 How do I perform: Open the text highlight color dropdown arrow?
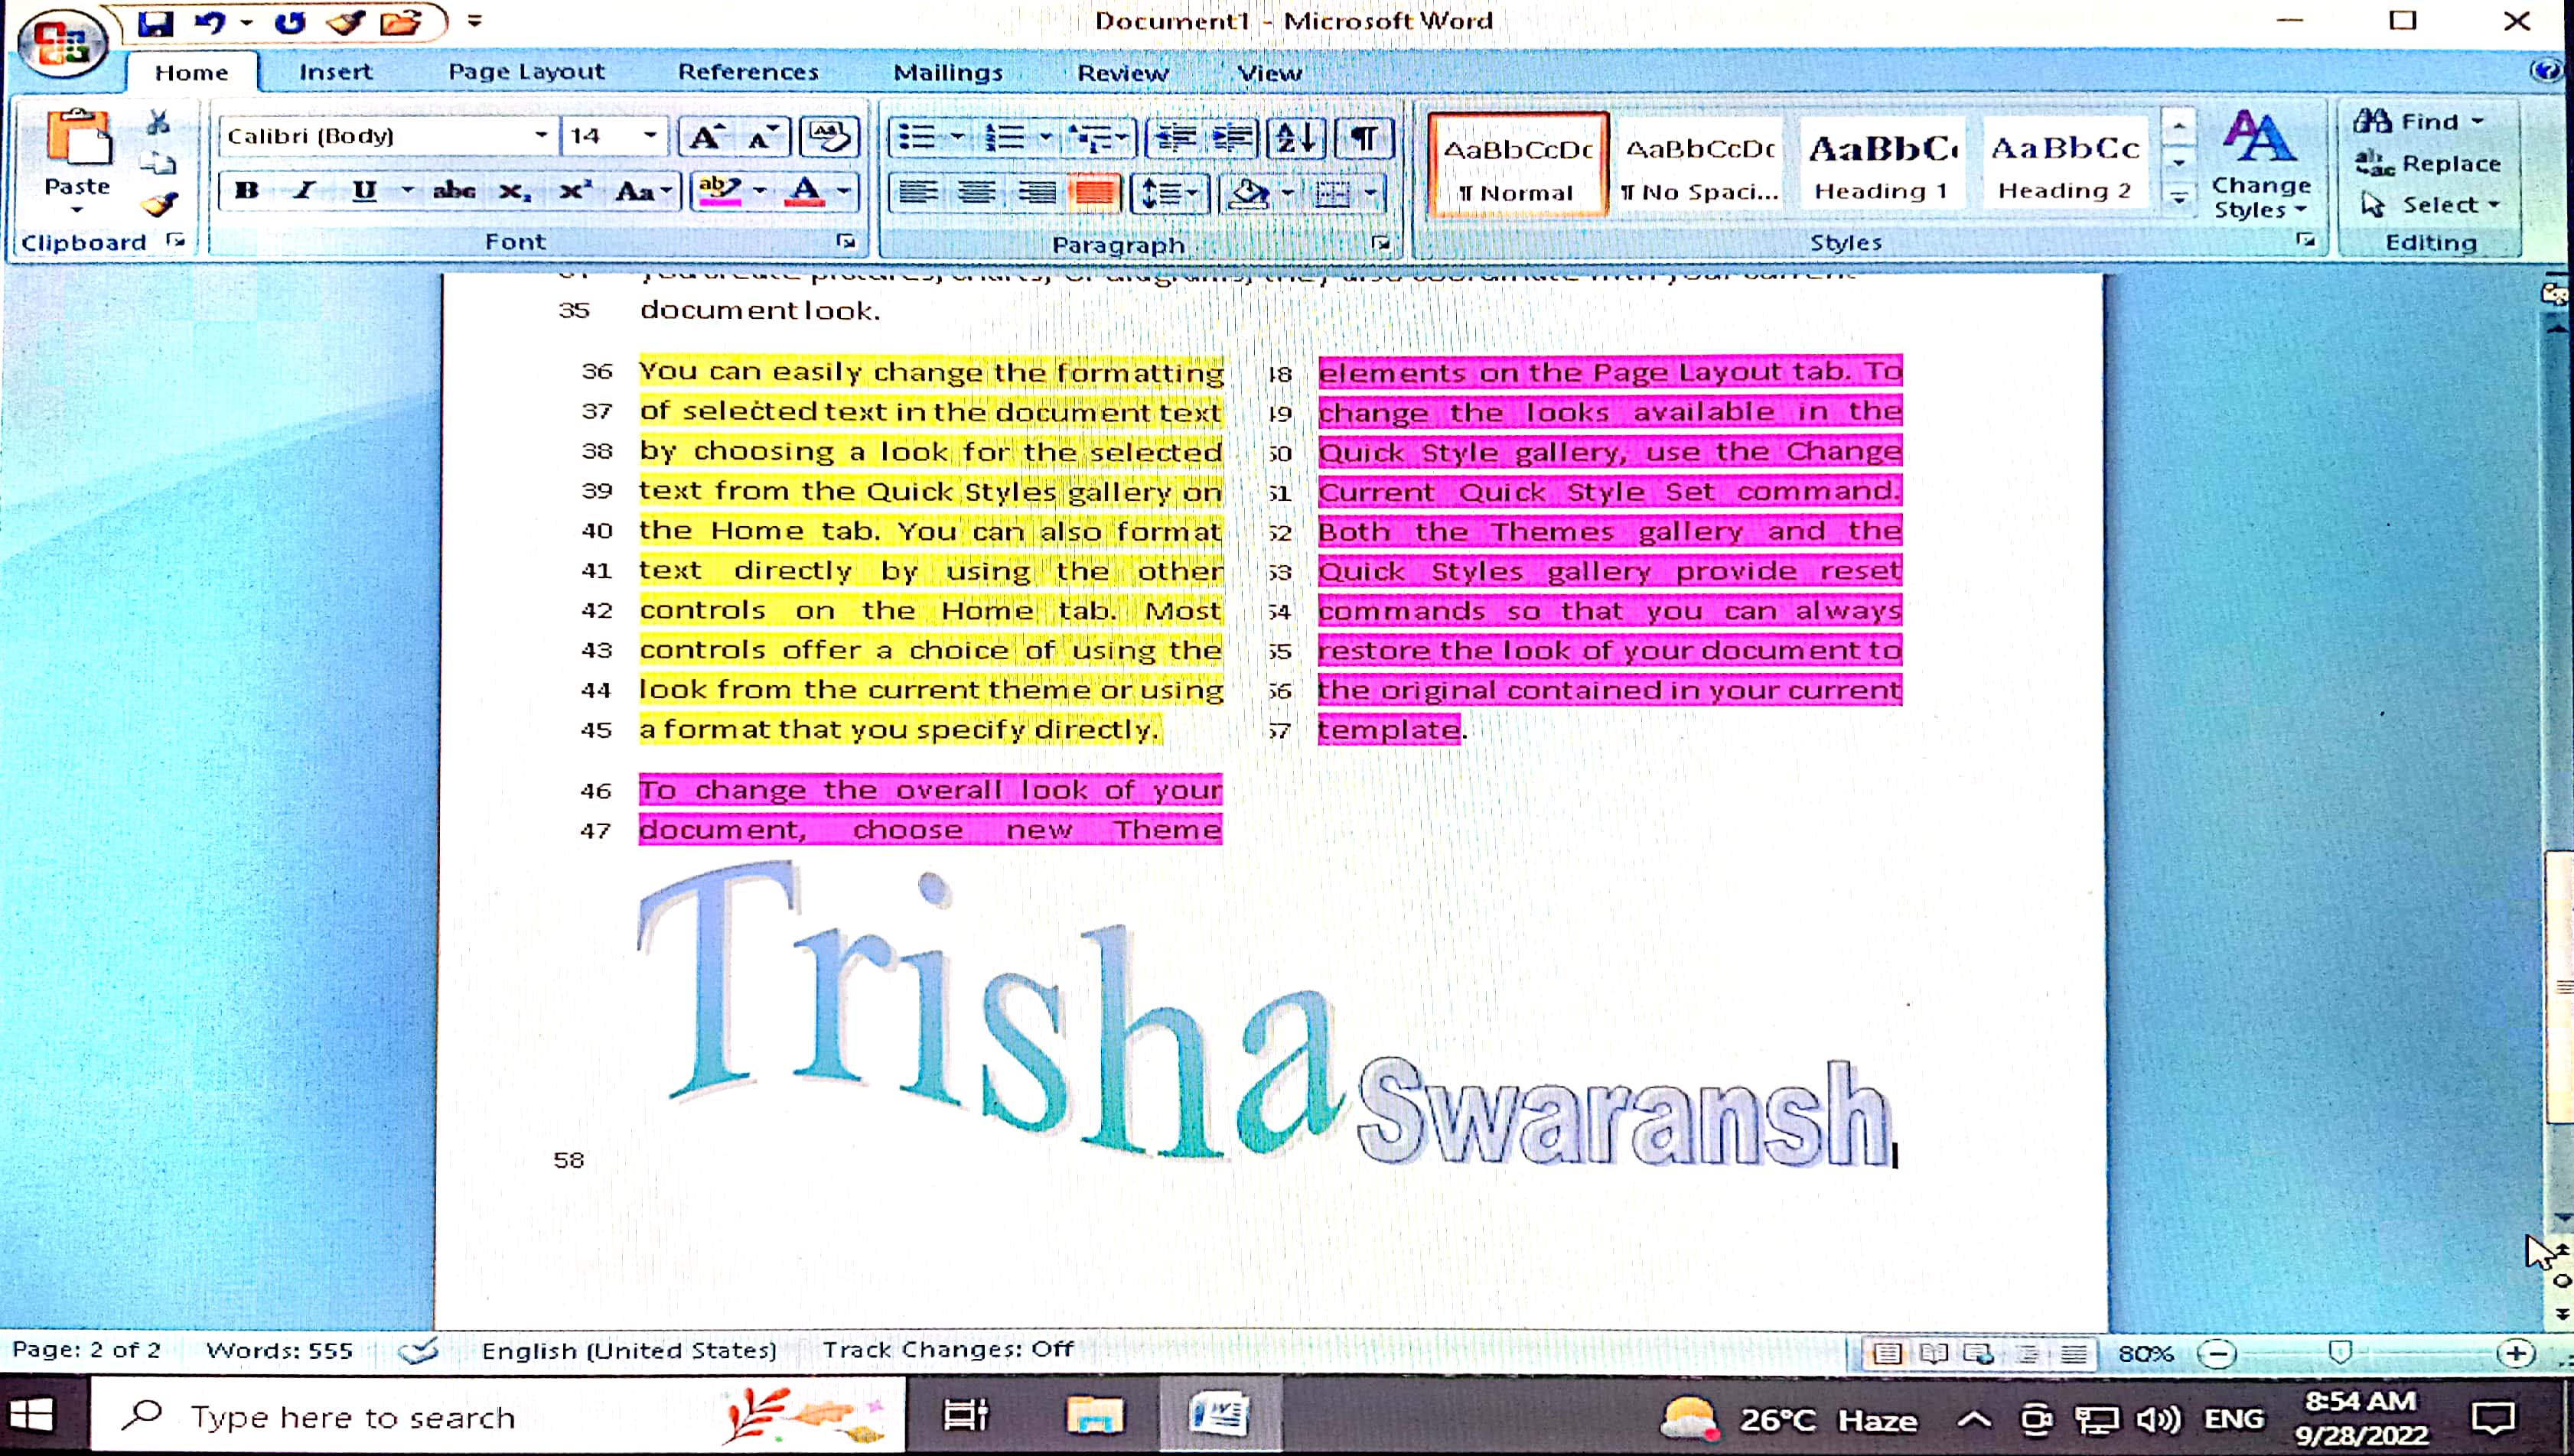761,190
